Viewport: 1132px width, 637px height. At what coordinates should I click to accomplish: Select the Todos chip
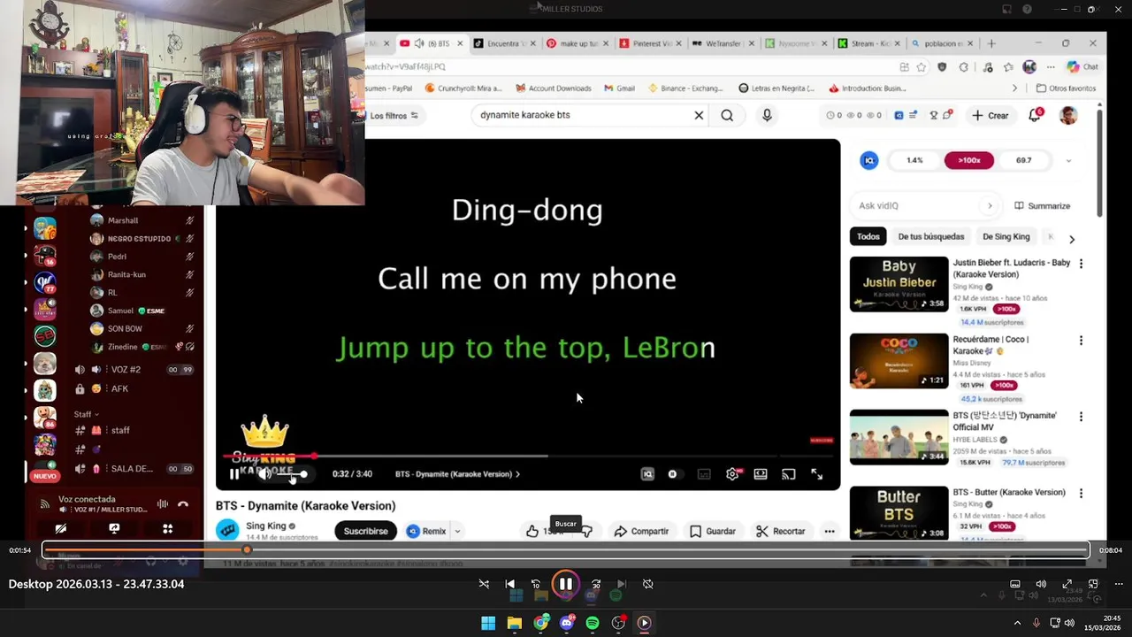tap(868, 236)
